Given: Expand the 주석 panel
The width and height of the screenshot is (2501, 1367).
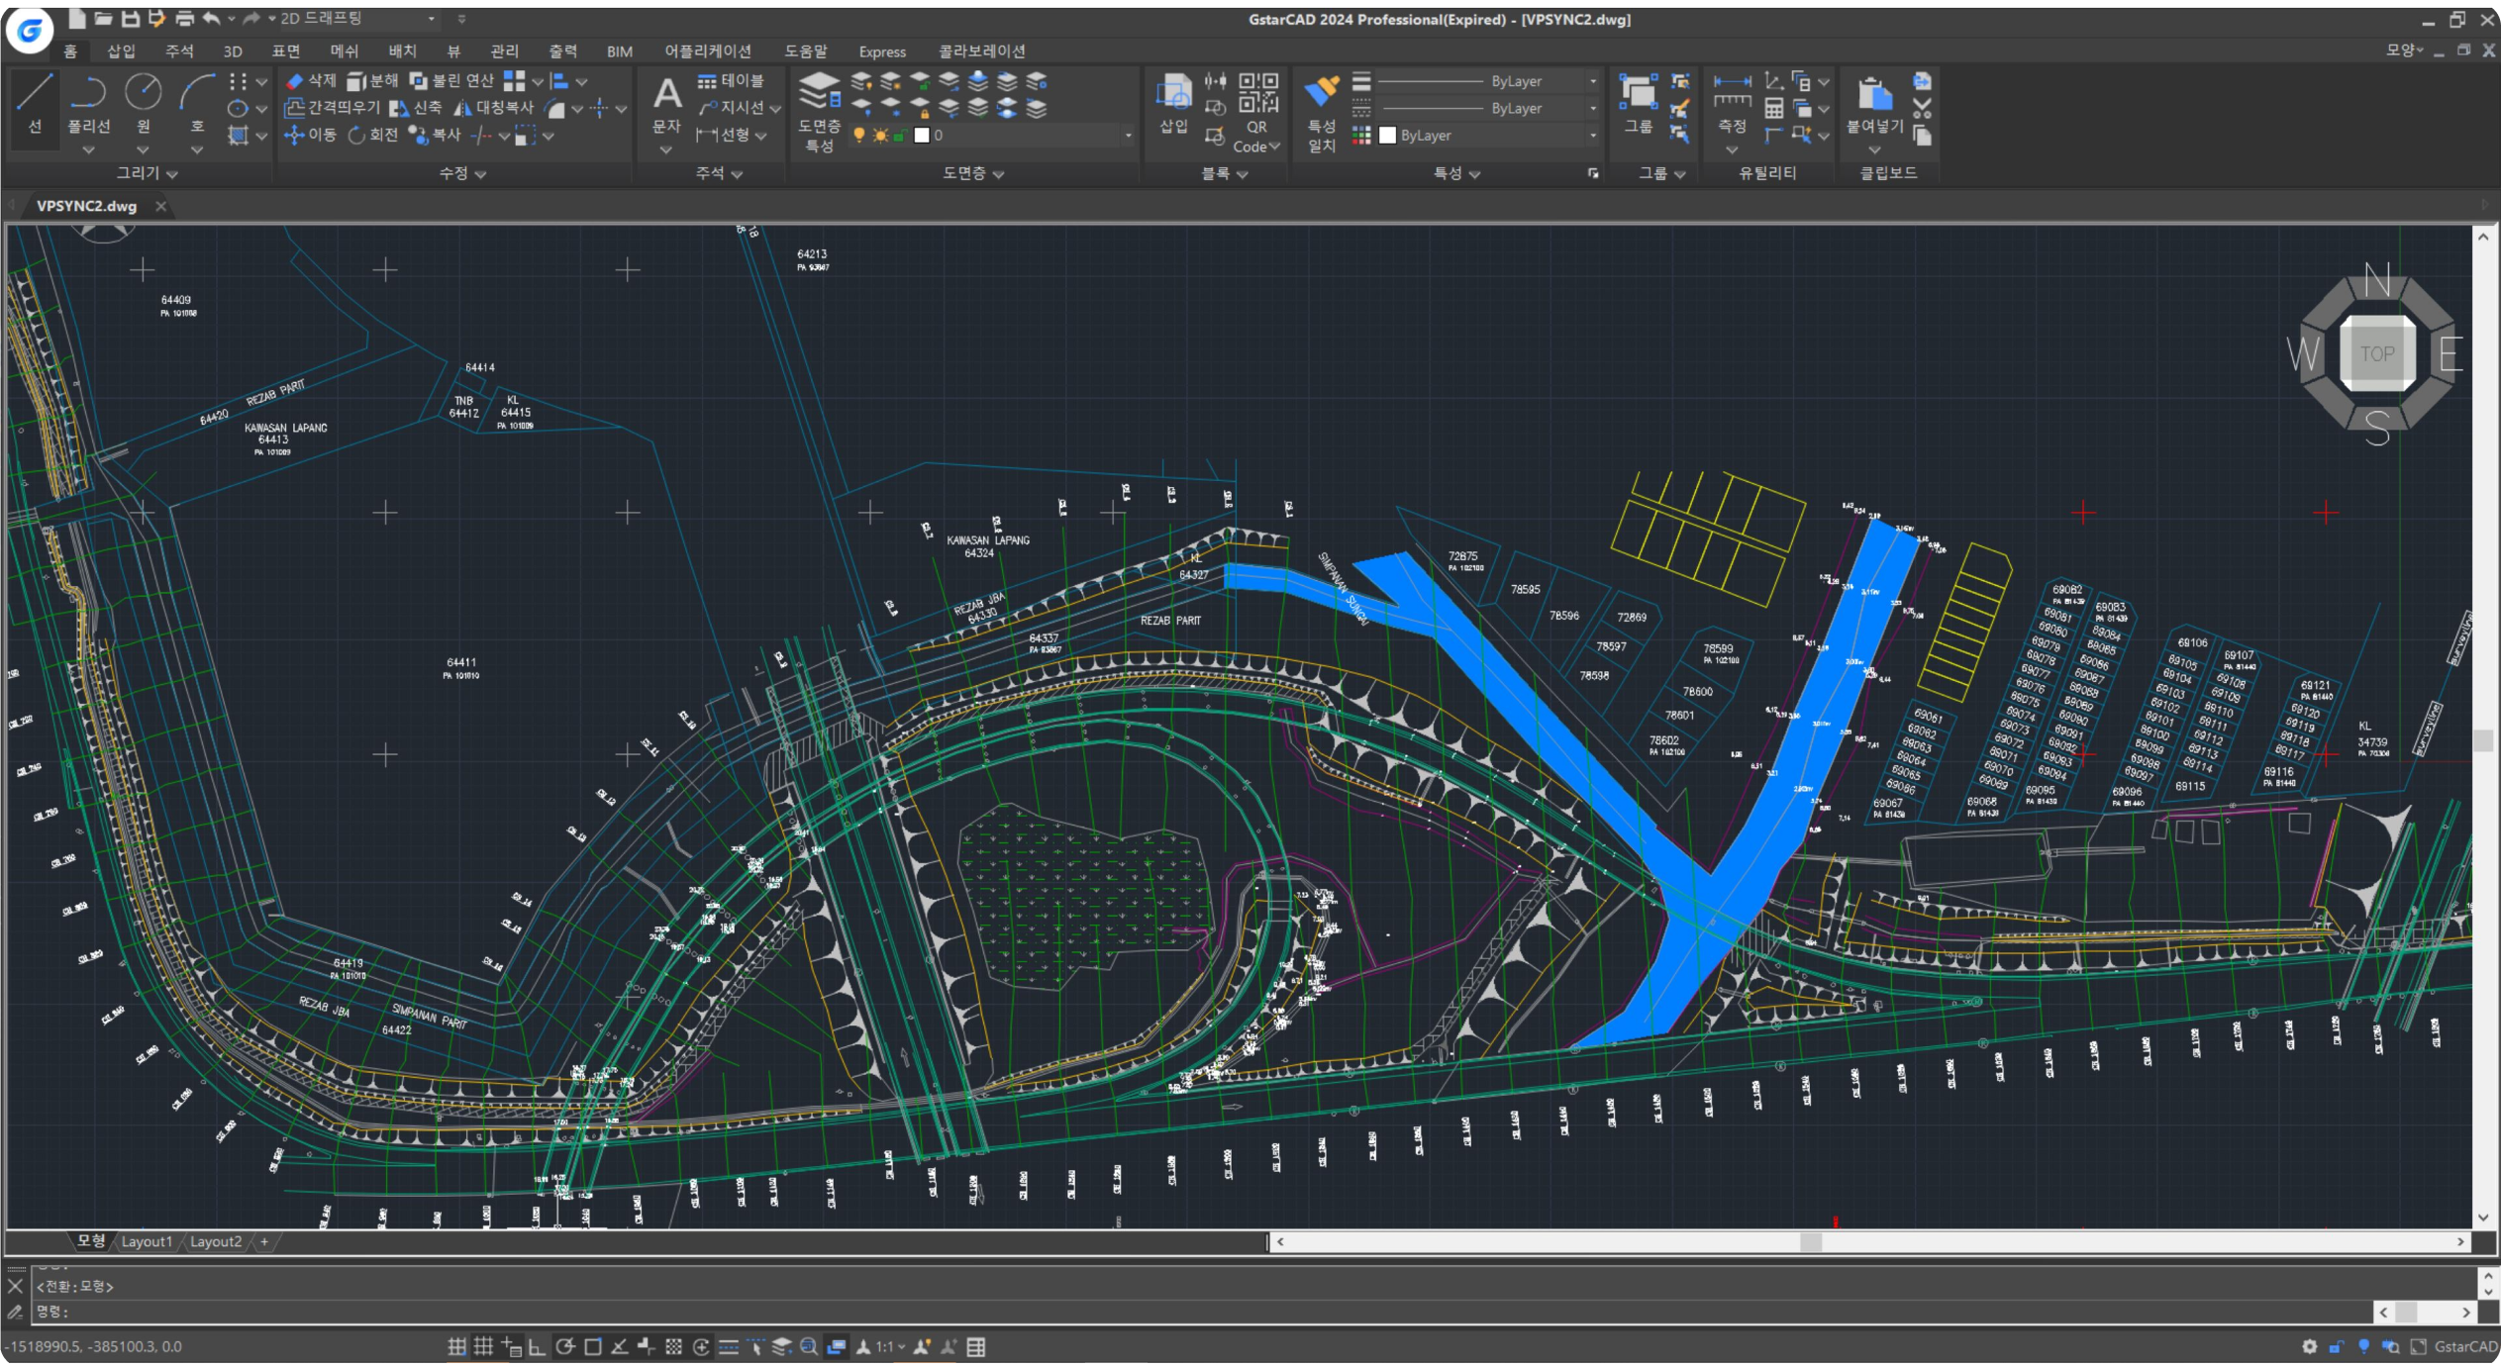Looking at the screenshot, I should (x=720, y=173).
